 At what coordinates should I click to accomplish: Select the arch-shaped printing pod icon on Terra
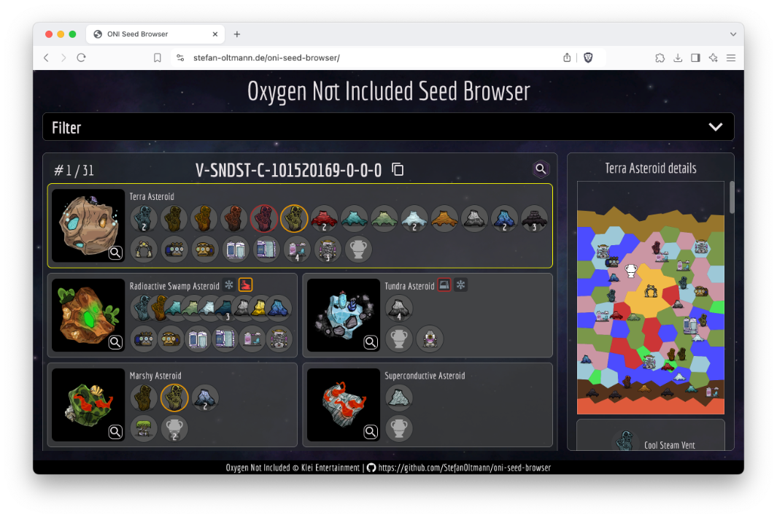(144, 249)
